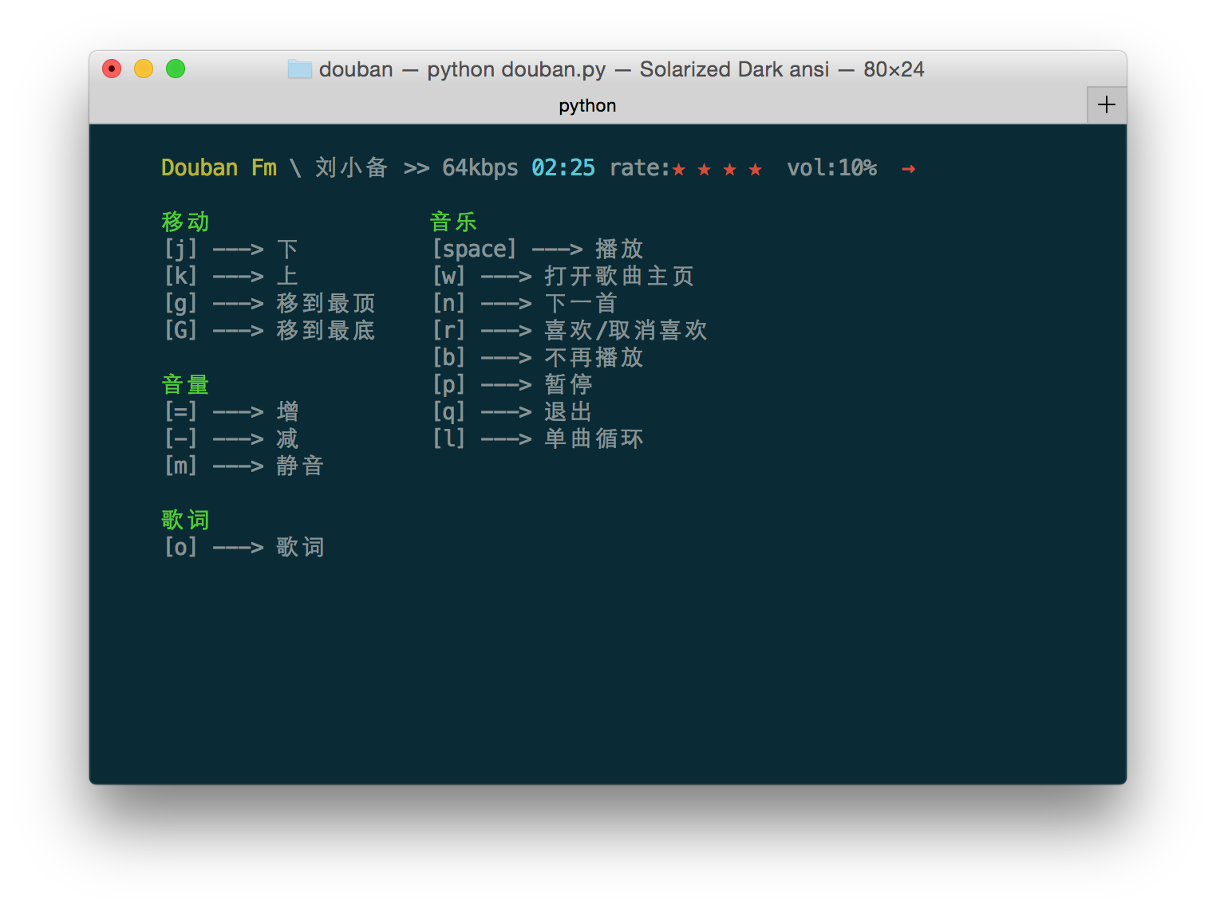
Task: Click the '[=] ----> 增' line
Action: point(231,411)
